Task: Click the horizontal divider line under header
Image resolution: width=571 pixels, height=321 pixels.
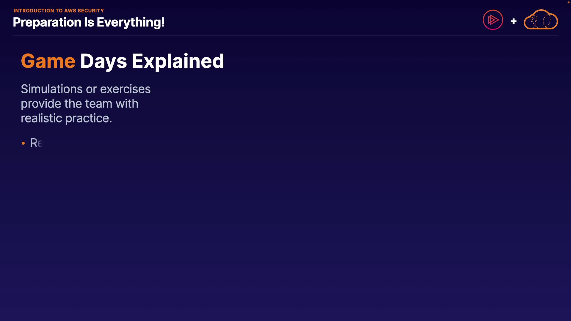Action: [285, 36]
